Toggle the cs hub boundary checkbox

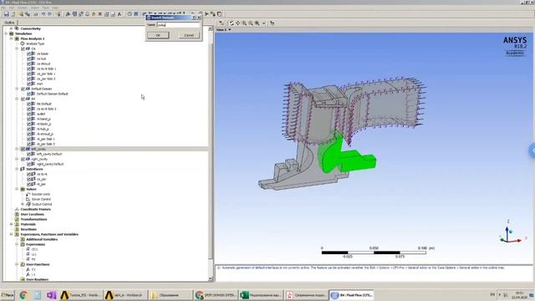29,59
